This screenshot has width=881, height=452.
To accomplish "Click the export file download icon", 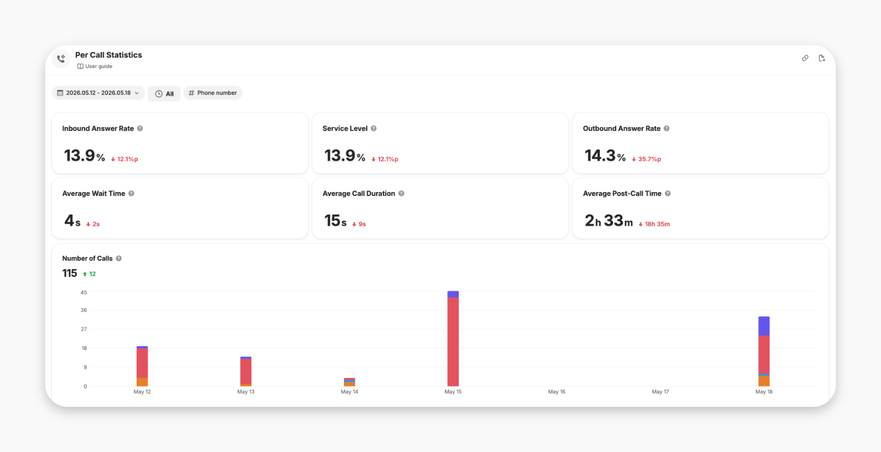I will point(822,58).
